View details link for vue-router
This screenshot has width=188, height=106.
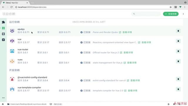tap(128, 52)
